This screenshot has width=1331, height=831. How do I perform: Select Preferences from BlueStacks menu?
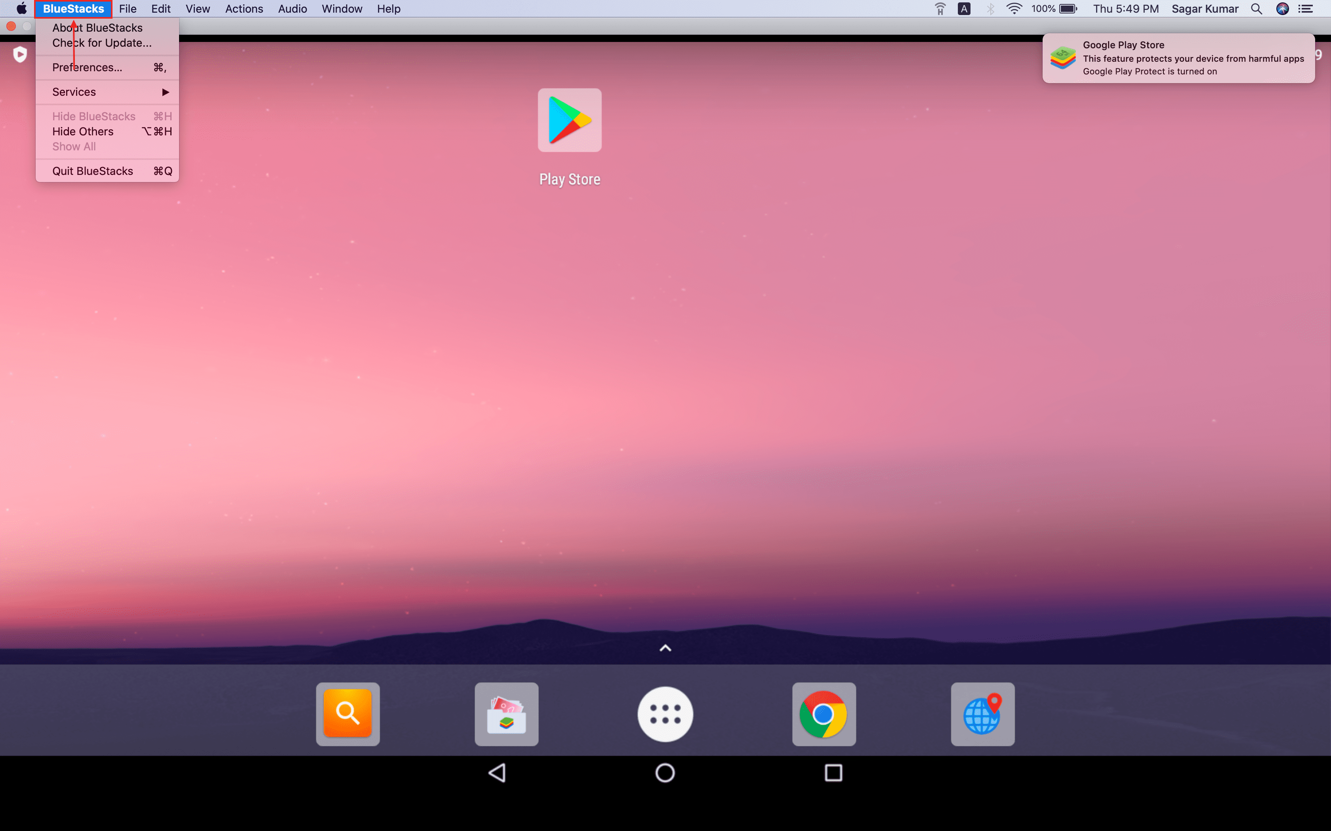click(86, 67)
